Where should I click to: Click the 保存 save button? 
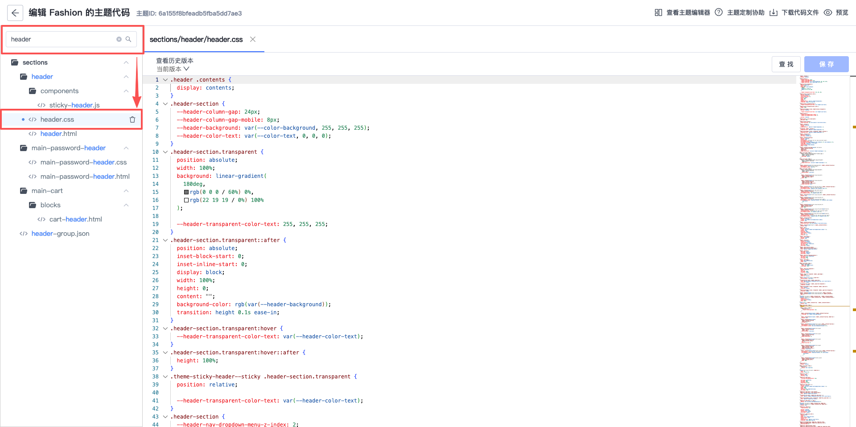pos(826,64)
